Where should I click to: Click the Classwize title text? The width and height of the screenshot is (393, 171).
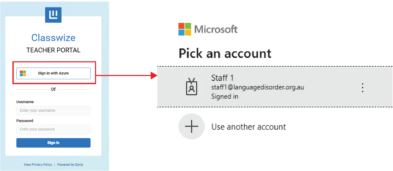[x=53, y=38]
